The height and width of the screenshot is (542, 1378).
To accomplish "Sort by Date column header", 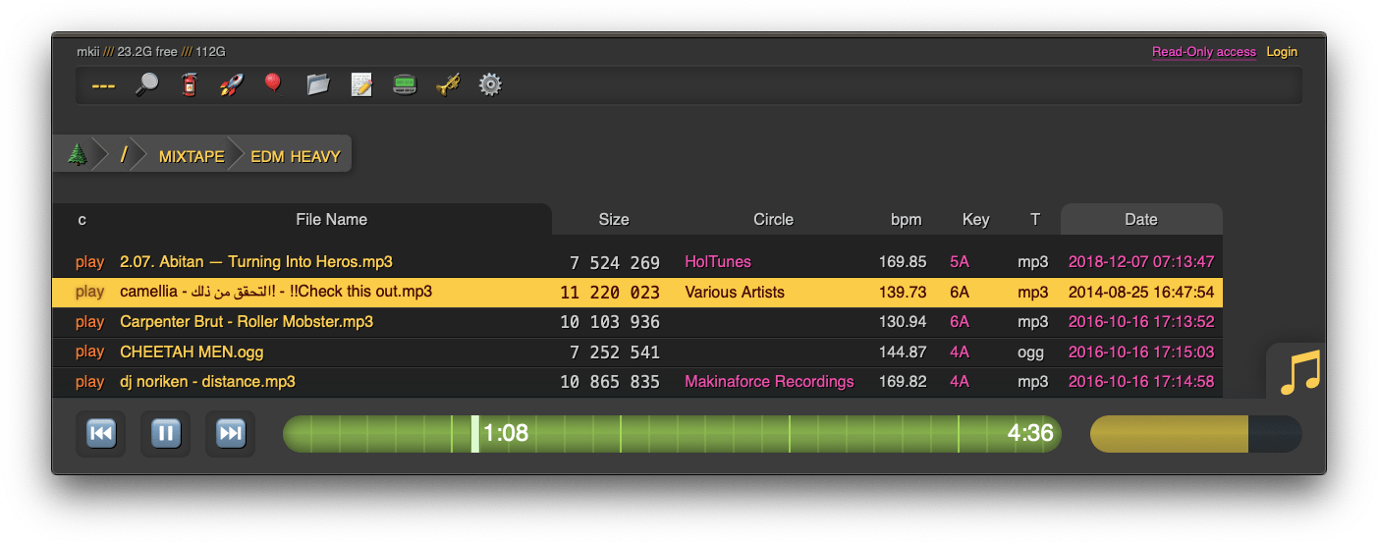I will [1141, 220].
